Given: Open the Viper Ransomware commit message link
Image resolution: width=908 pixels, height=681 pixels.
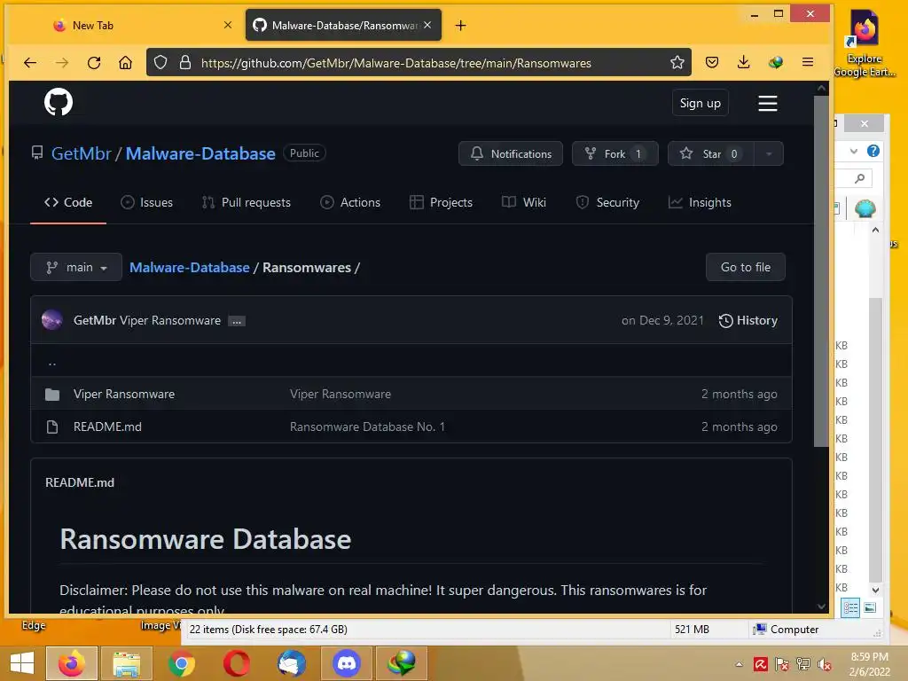Looking at the screenshot, I should click(x=340, y=394).
